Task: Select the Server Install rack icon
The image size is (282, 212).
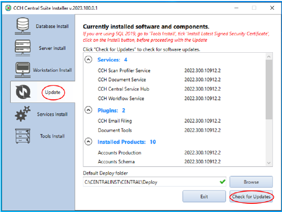Action: (x=23, y=48)
